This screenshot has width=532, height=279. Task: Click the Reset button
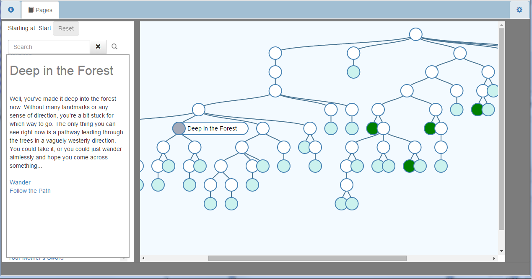[66, 28]
